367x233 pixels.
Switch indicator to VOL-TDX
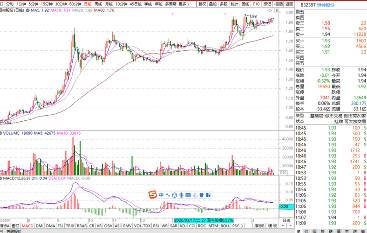click(143, 226)
